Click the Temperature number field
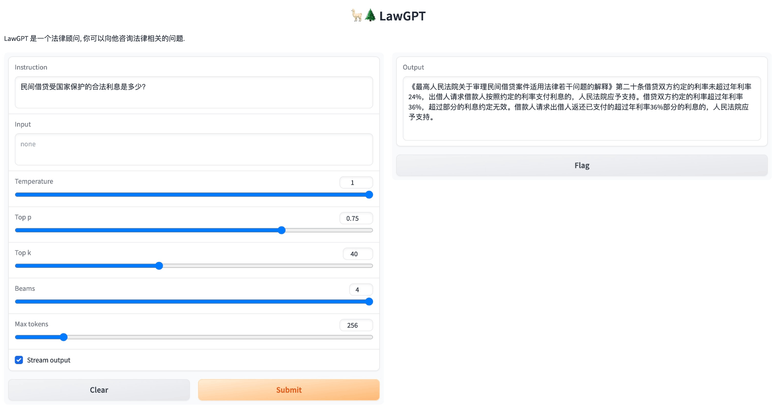 click(x=356, y=182)
